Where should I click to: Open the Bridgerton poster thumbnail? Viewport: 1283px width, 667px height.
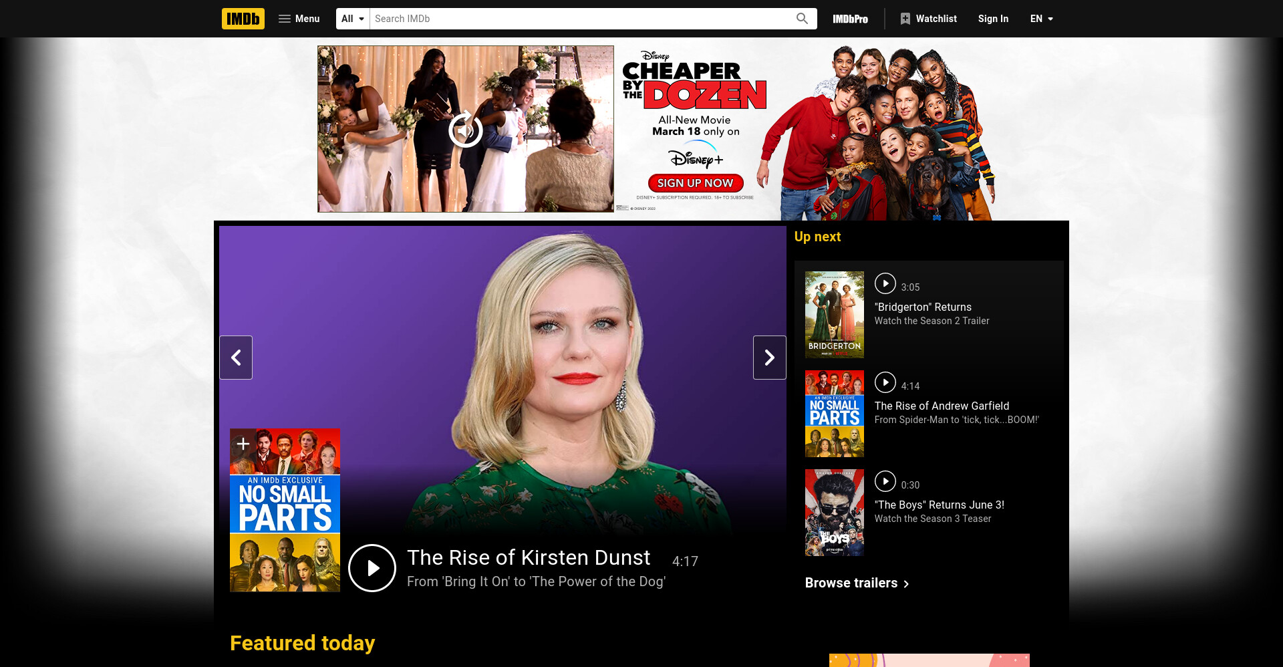coord(835,315)
